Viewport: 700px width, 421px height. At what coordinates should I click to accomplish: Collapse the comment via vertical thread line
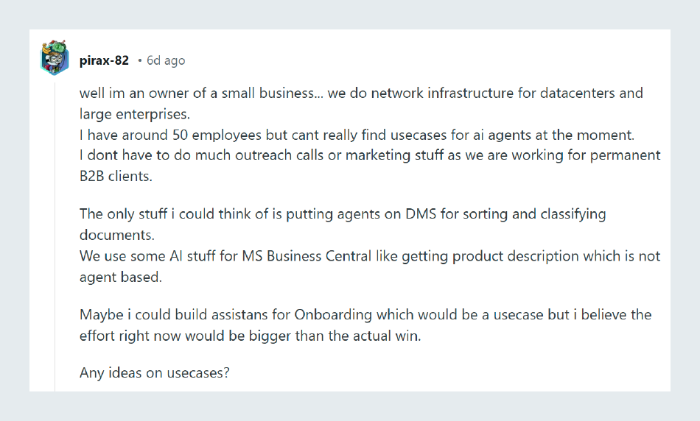(x=55, y=236)
